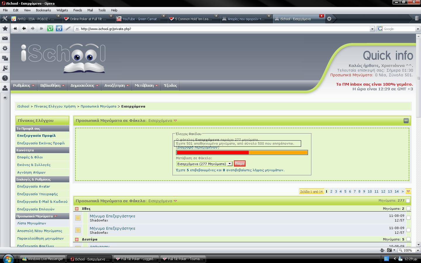Open first Μήνυμα Επεξεργάστηκε message from Shadowfax

coord(112,216)
